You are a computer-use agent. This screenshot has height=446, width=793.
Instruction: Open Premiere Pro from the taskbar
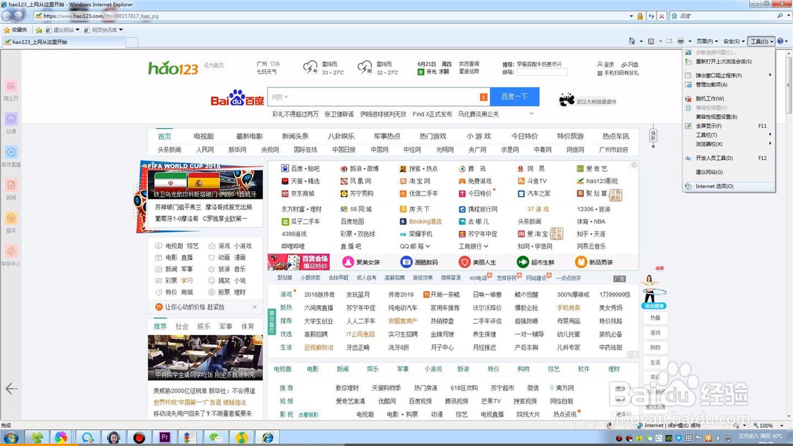164,437
